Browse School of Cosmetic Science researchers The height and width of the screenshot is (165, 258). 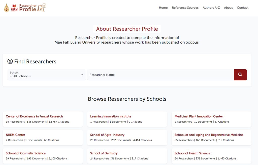tap(26, 153)
